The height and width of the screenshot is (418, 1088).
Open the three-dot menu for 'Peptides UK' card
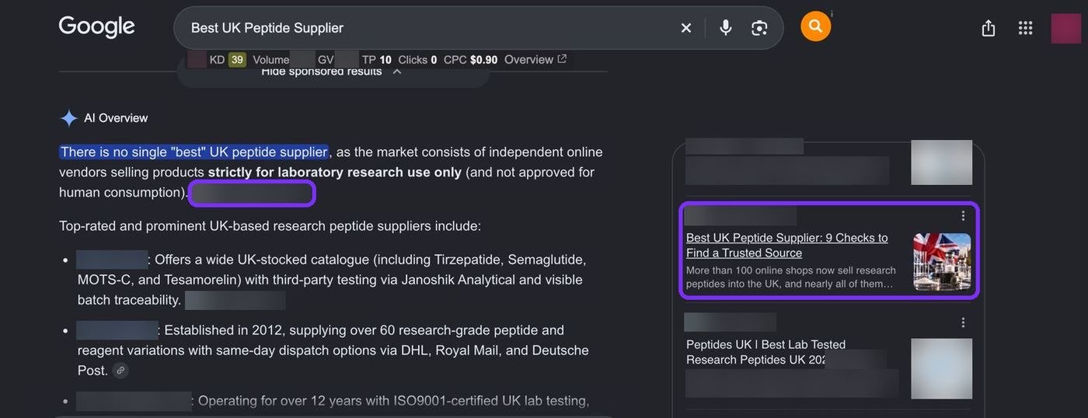963,322
